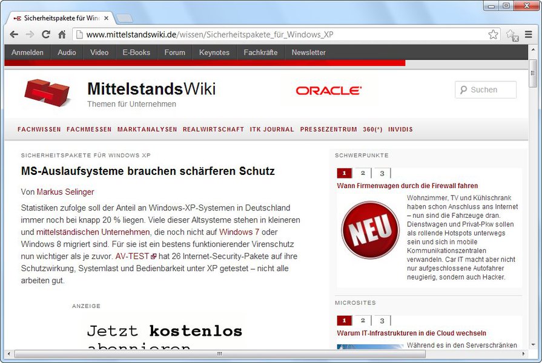The height and width of the screenshot is (363, 542).
Task: Click the browser Back arrow
Action: click(13, 34)
